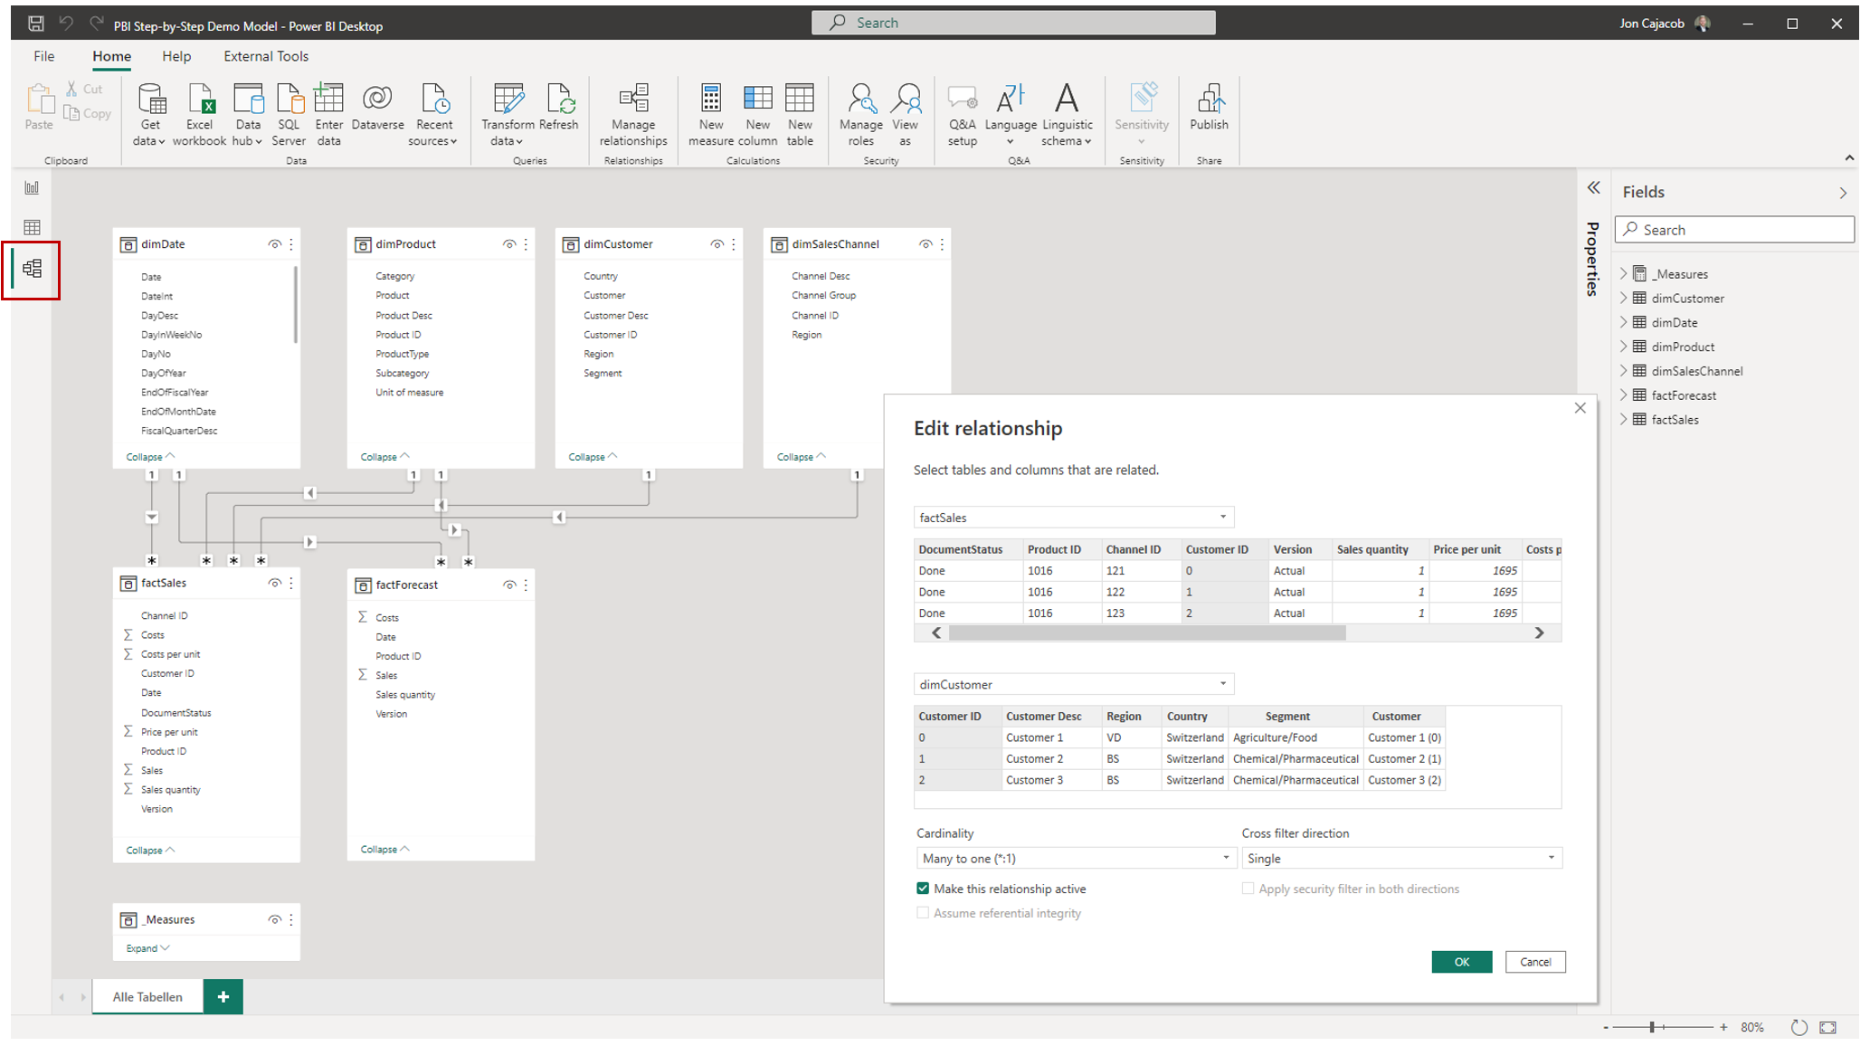Enable Assume referential integrity checkbox
Image resolution: width=1870 pixels, height=1046 pixels.
click(x=921, y=912)
